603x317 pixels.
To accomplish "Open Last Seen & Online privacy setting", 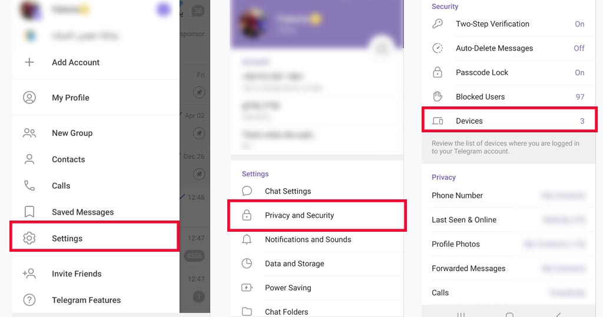I will [x=508, y=219].
